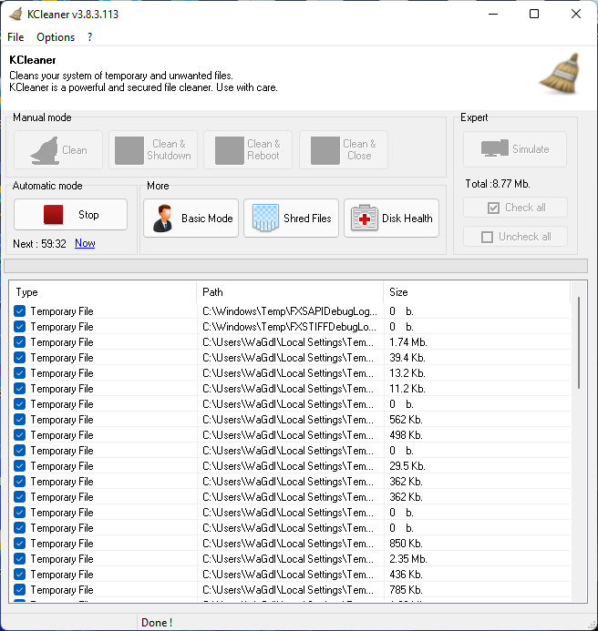
Task: Click the Uncheck all button
Action: pos(515,237)
